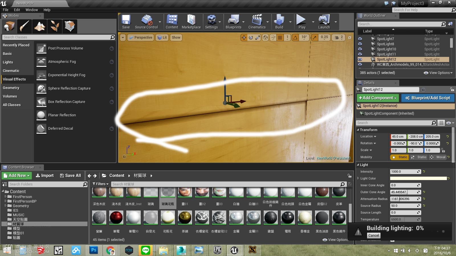Expand the Light Color property

[x=358, y=178]
